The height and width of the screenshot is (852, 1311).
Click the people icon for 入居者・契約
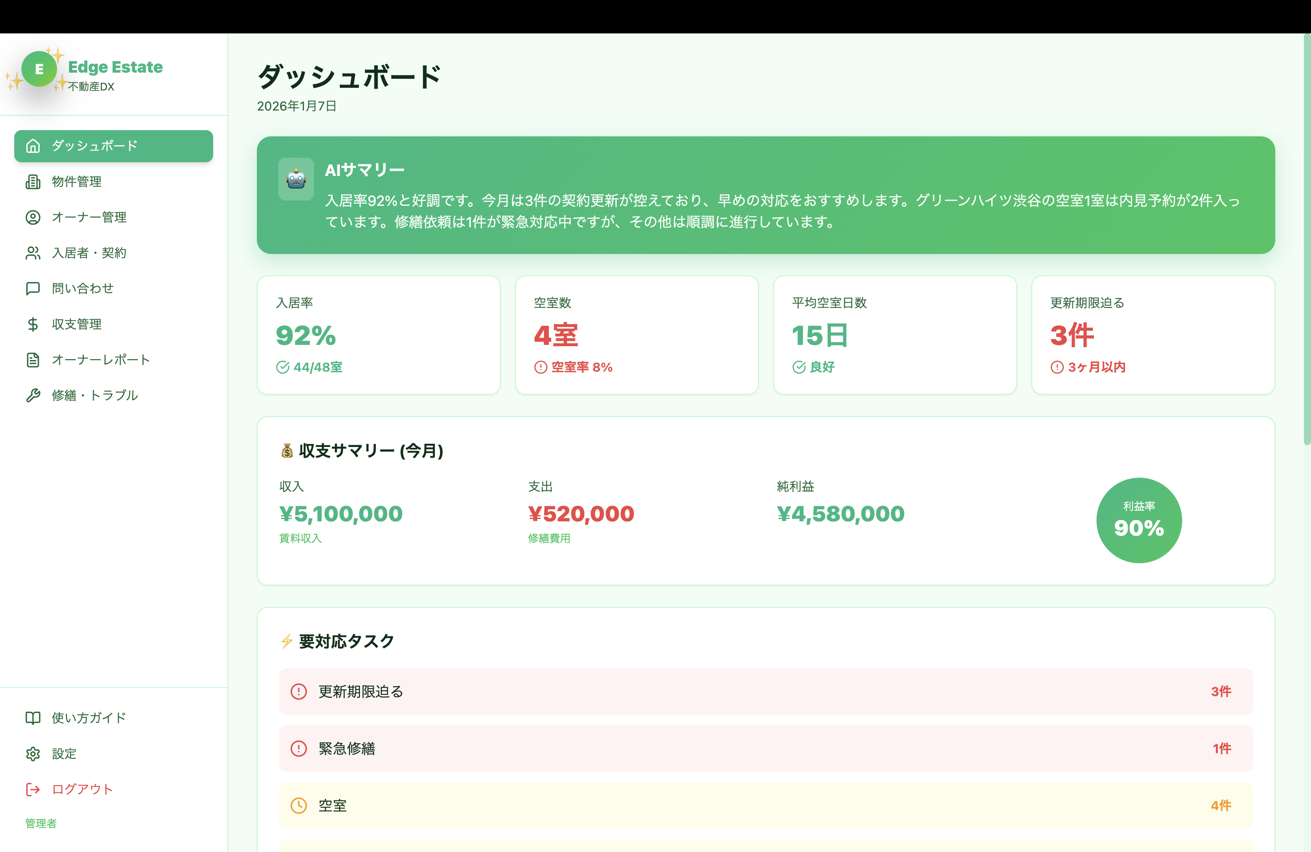click(x=33, y=253)
